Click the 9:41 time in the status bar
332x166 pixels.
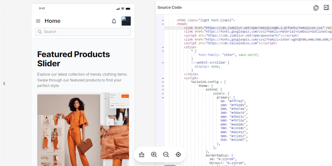click(x=42, y=9)
